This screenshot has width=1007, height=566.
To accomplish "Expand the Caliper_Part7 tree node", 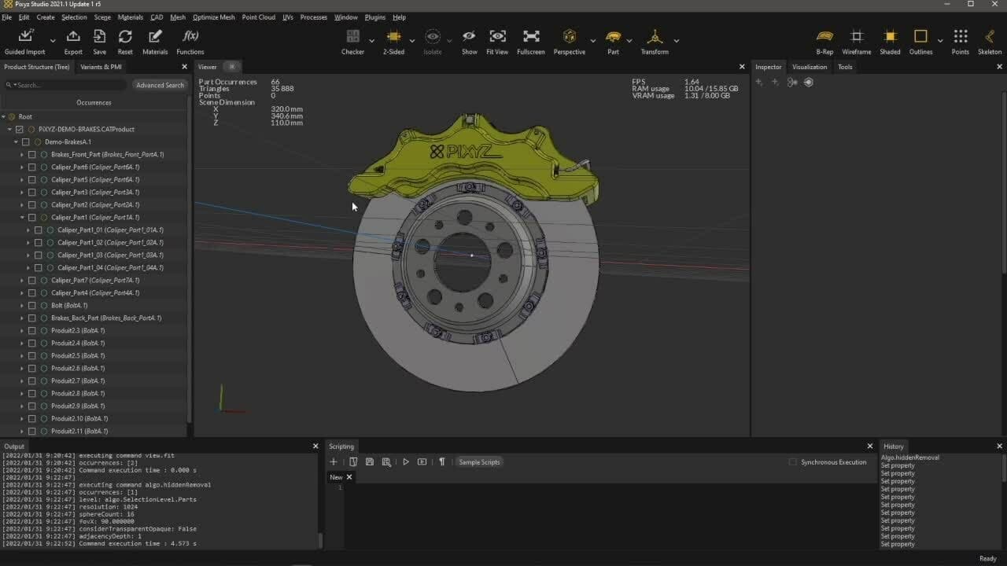I will [22, 280].
